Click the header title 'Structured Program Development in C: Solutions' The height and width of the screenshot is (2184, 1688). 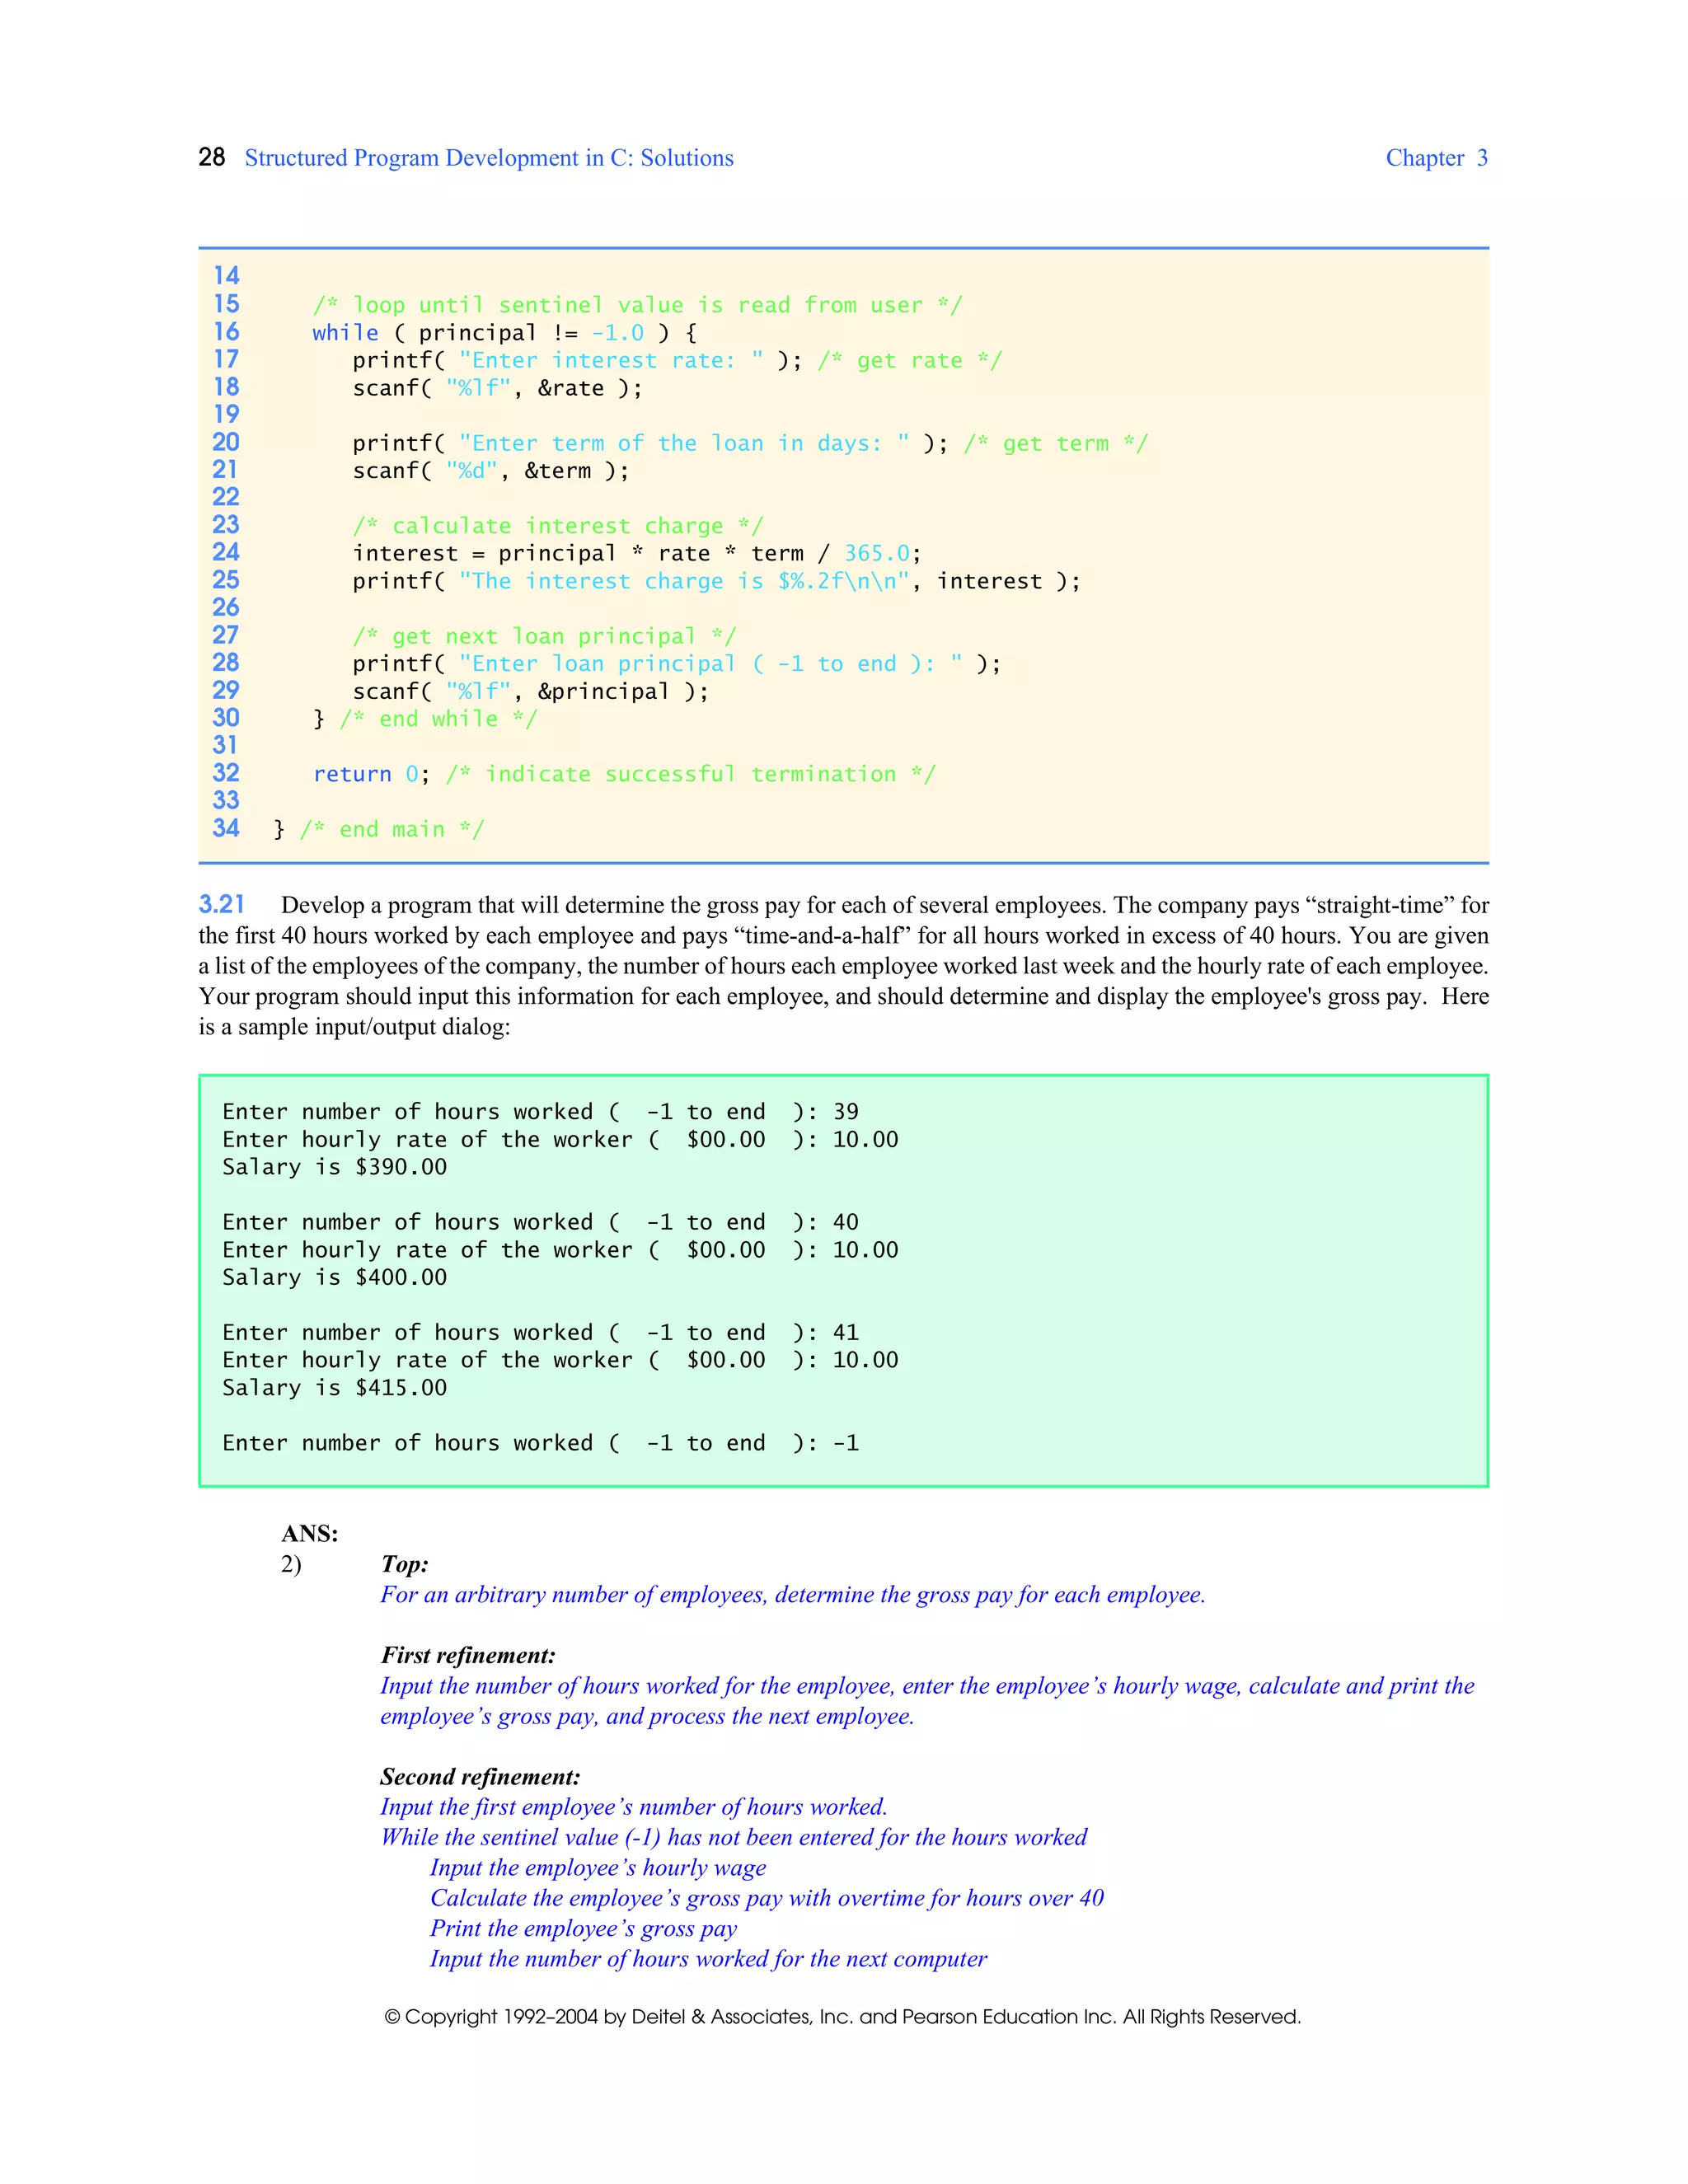tap(488, 158)
